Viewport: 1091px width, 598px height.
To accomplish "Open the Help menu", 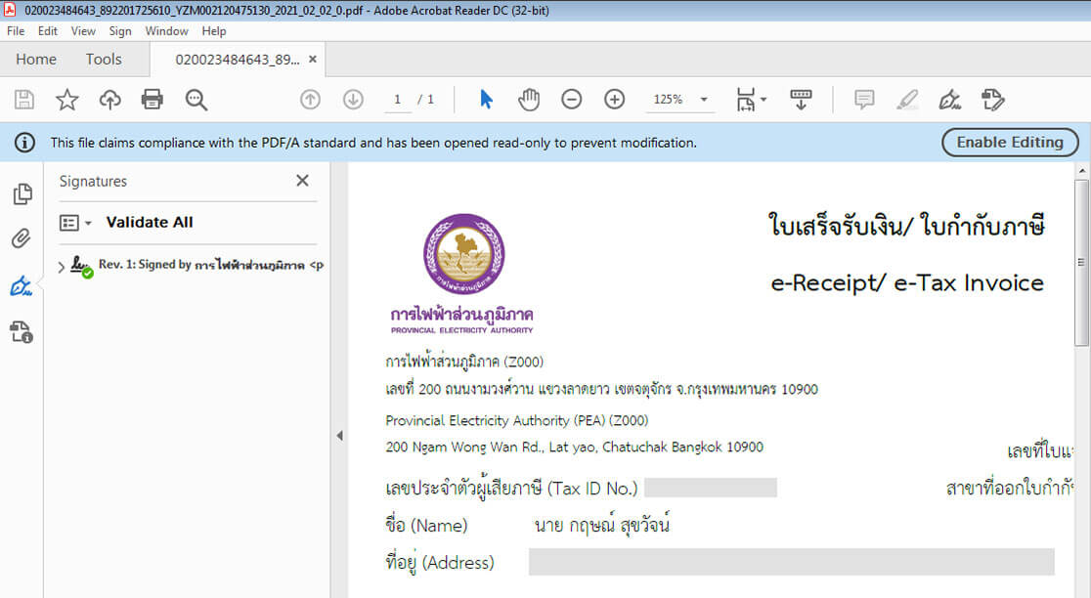I will coord(214,31).
